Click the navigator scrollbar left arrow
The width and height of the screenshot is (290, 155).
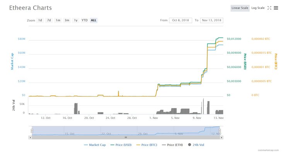click(x=31, y=137)
